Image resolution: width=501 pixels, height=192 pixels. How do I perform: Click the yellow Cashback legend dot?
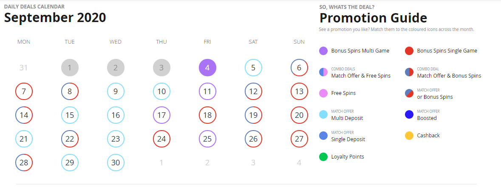pos(409,136)
